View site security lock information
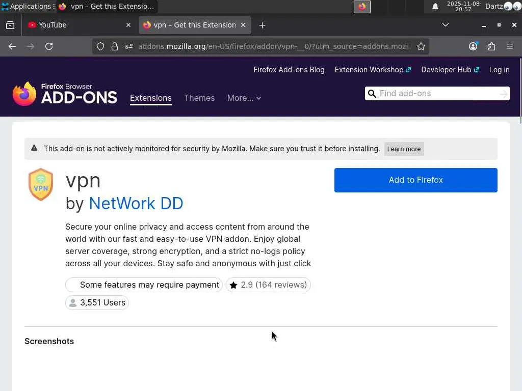The image size is (522, 391). click(x=115, y=46)
